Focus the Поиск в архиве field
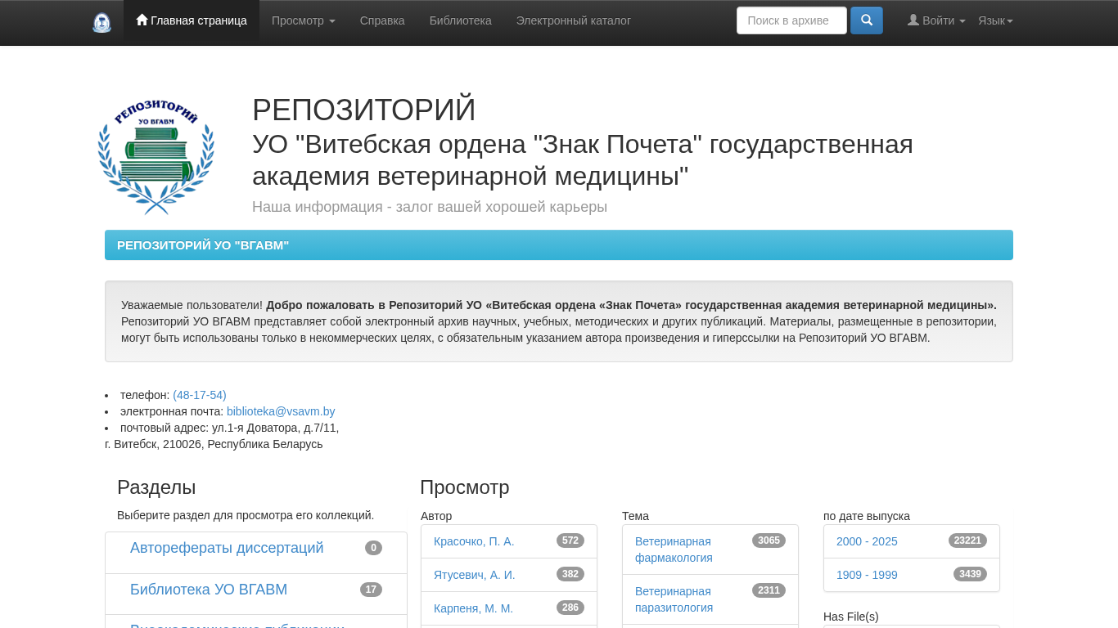Screen dimensions: 1118x628 (791, 20)
